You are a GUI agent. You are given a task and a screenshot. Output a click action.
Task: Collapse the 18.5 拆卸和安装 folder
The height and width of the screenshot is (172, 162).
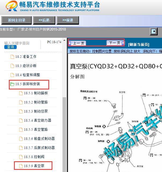point(27,84)
